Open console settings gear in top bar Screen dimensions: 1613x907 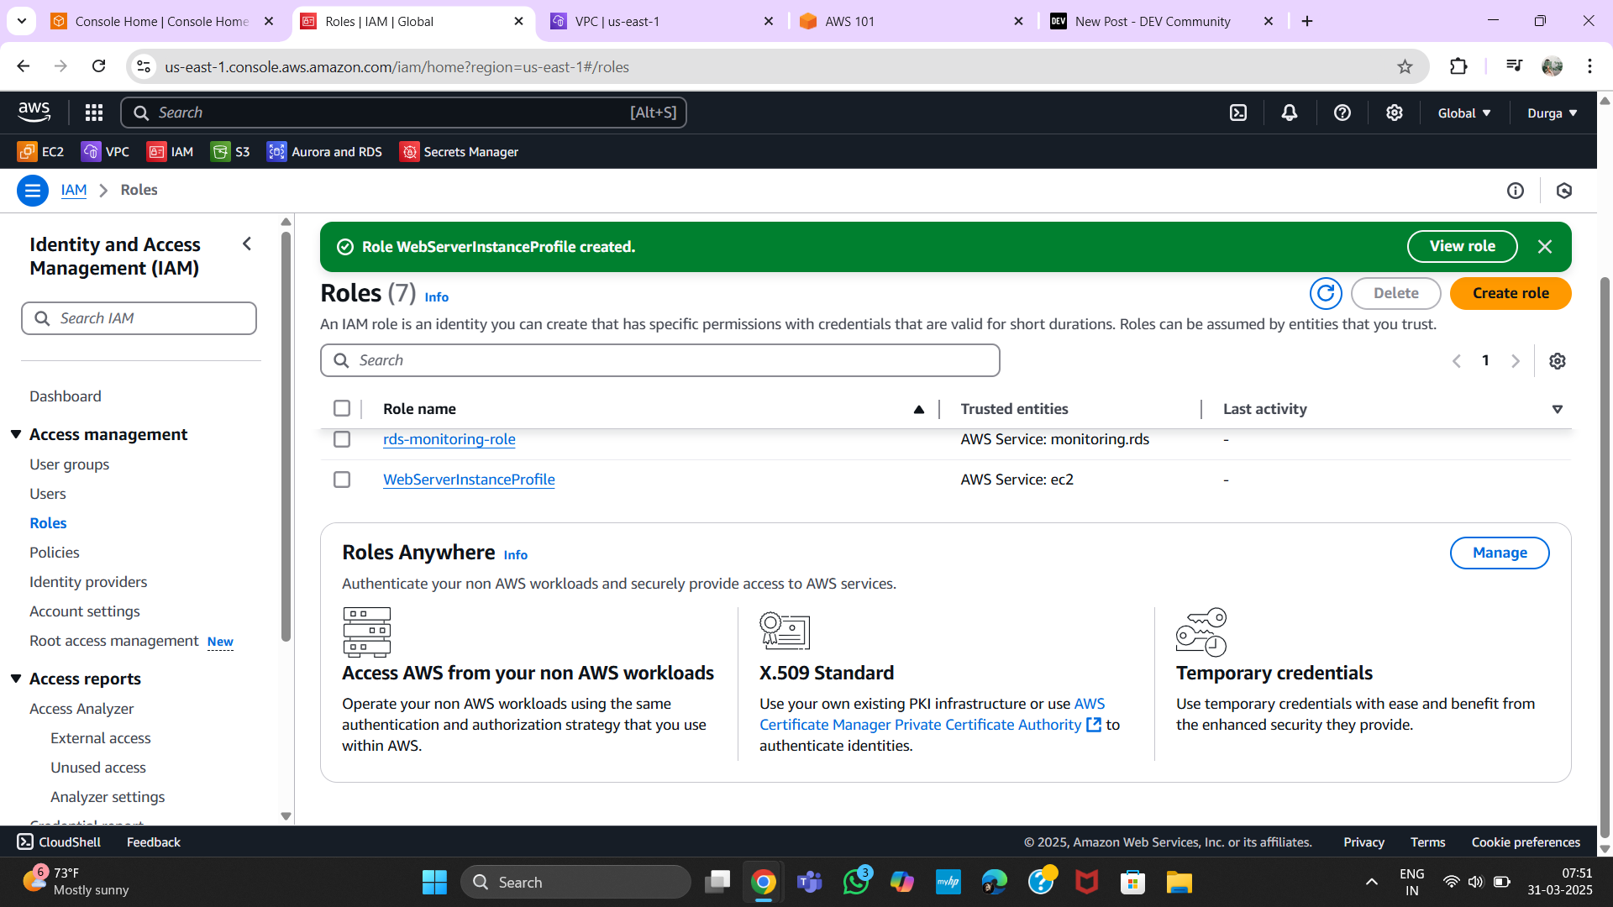coord(1395,113)
